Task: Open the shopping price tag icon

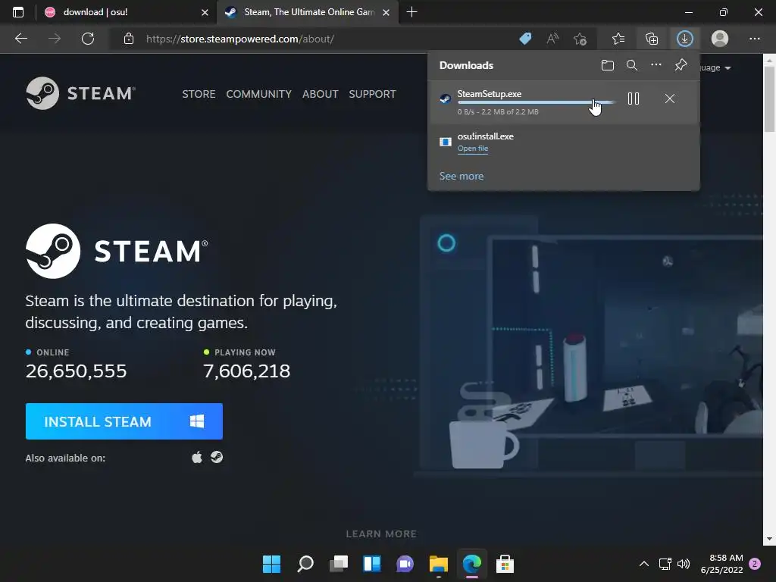Action: (x=526, y=39)
